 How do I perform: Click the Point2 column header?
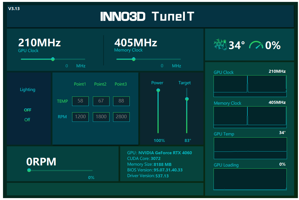click(x=100, y=84)
